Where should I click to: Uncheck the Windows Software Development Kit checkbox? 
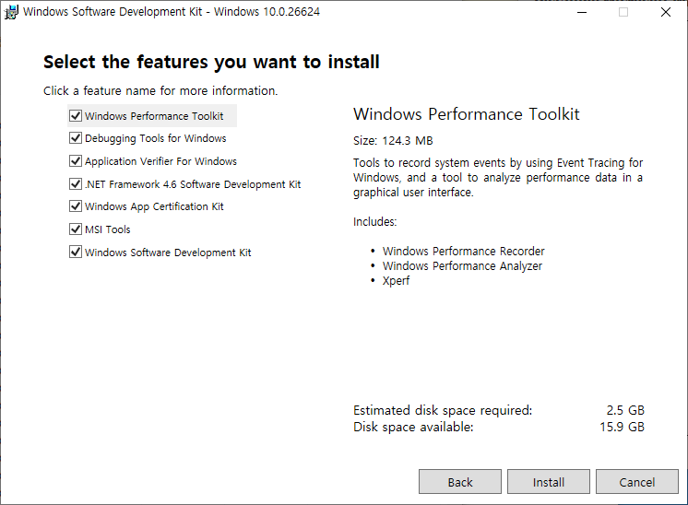(x=76, y=252)
